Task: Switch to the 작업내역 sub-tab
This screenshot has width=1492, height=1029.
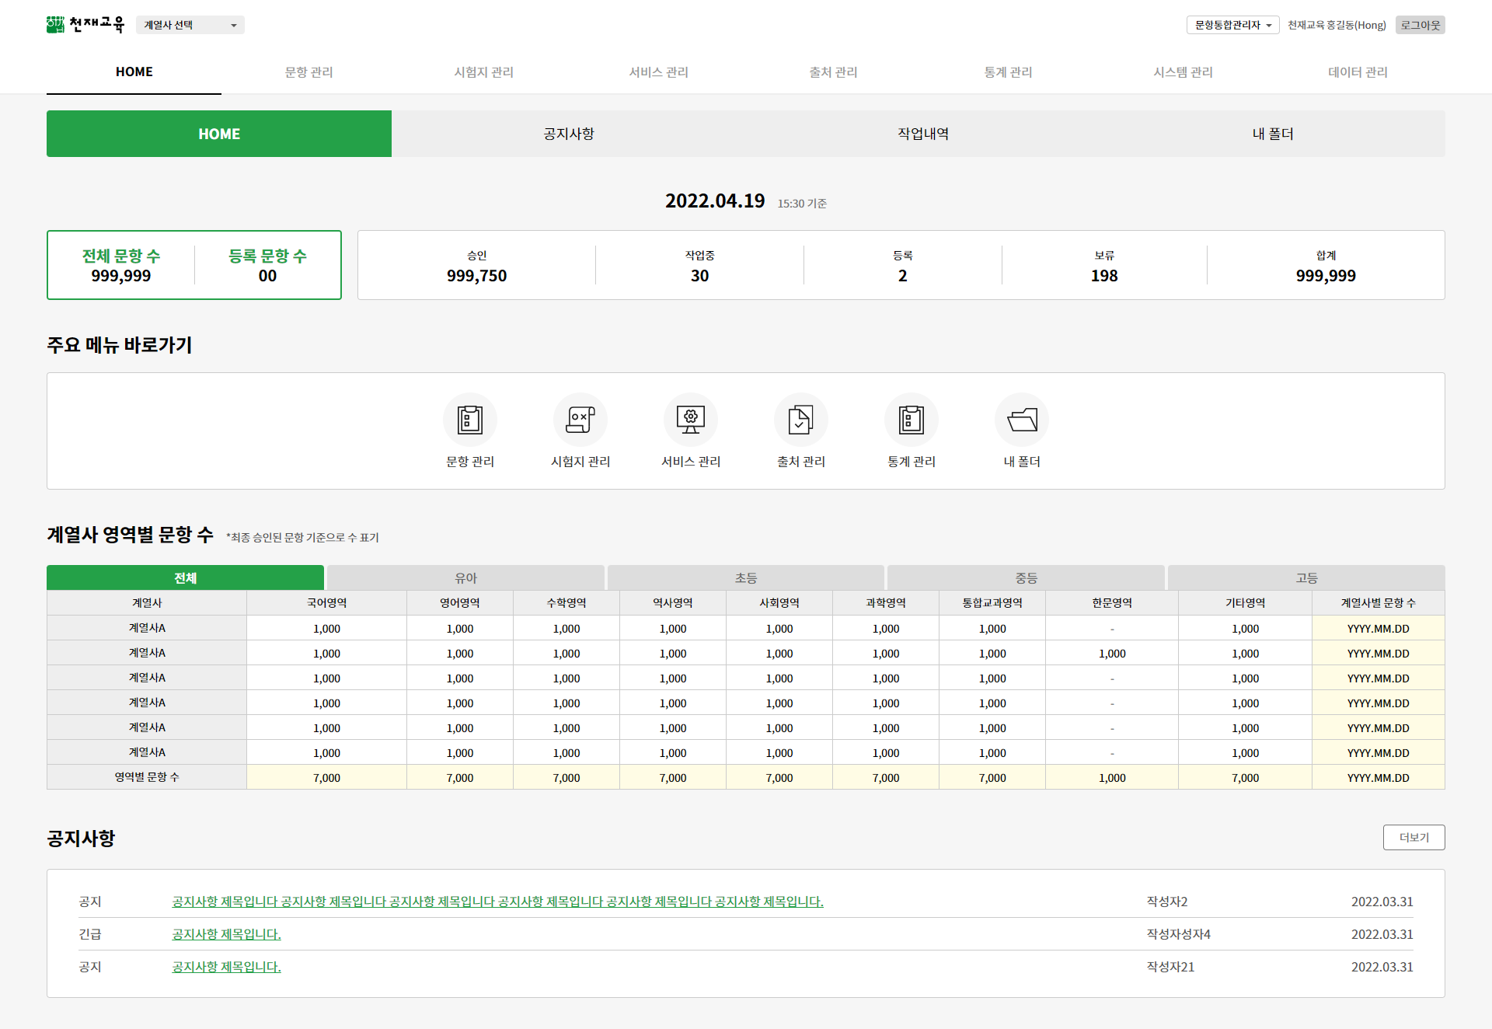Action: pyautogui.click(x=923, y=134)
